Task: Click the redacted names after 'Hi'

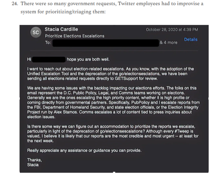Action: (x=49, y=60)
